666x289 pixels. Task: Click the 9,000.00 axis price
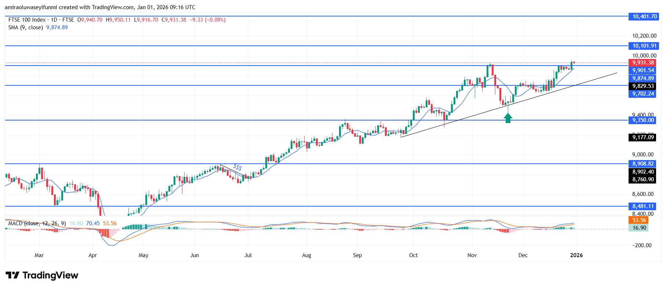tap(643, 155)
